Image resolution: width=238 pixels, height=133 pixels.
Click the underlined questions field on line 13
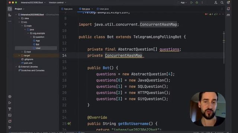169,49
